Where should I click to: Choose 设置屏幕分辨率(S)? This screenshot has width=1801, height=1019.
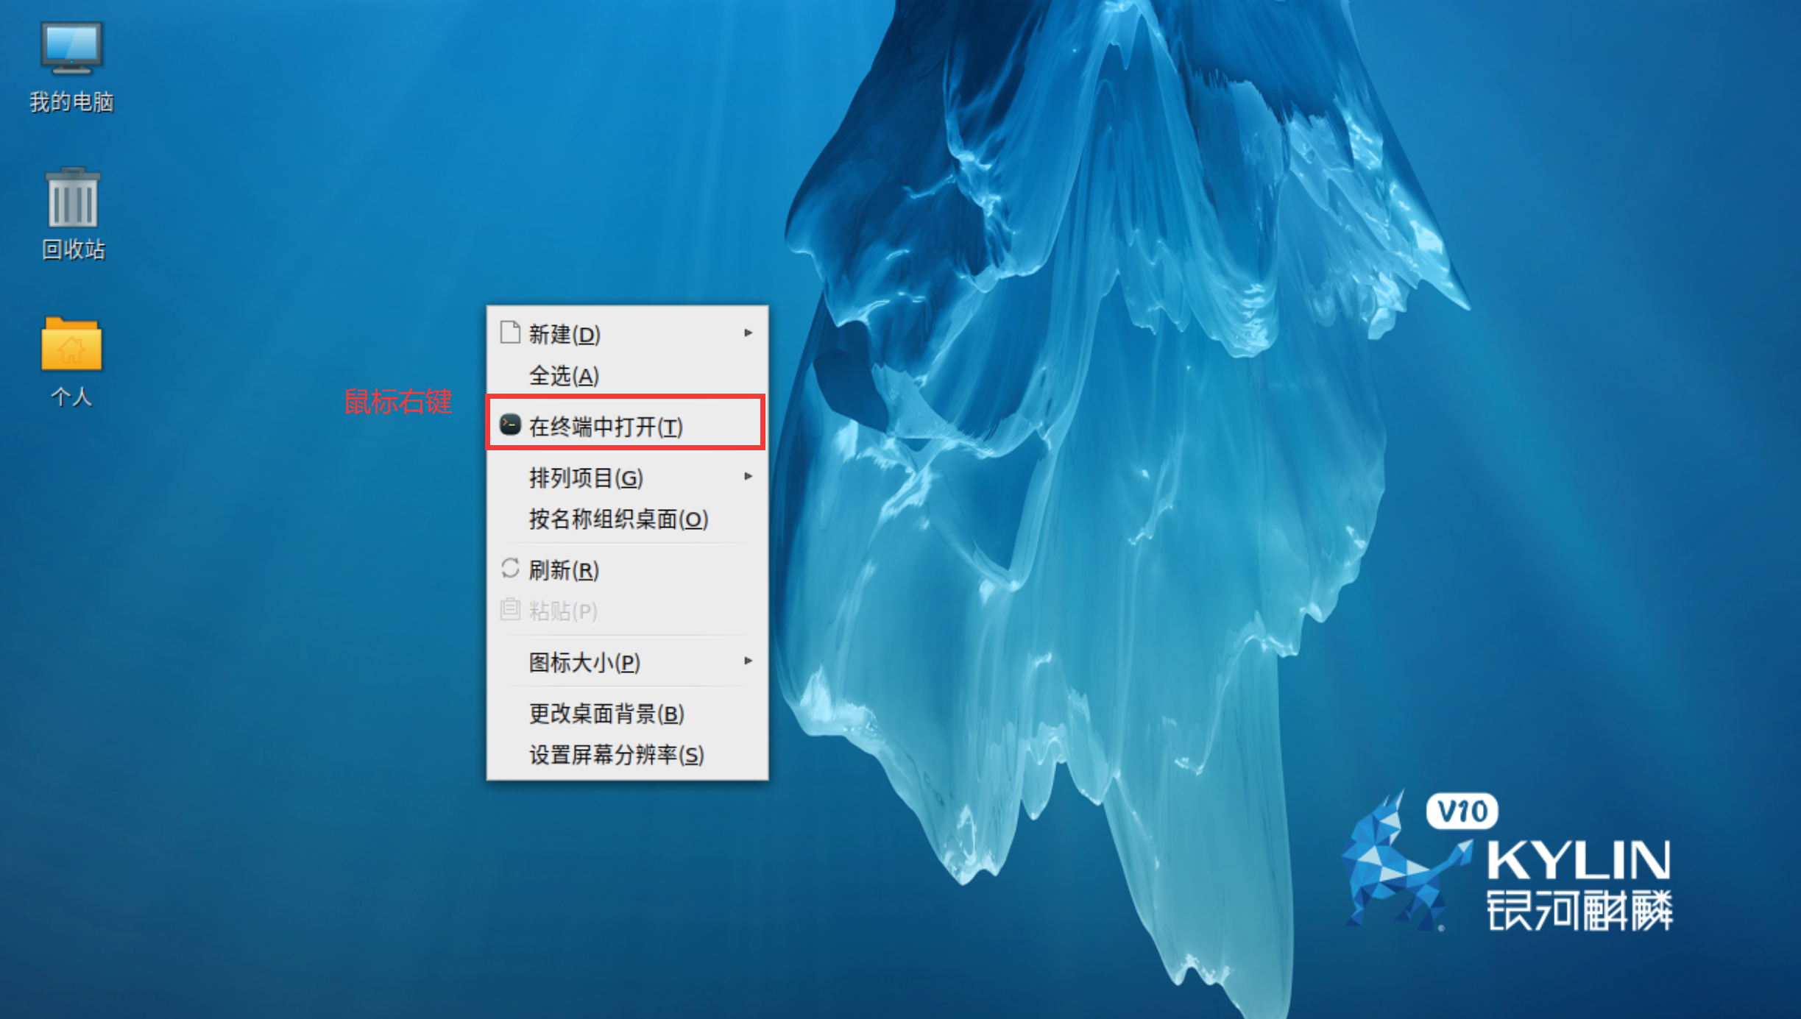pos(627,754)
